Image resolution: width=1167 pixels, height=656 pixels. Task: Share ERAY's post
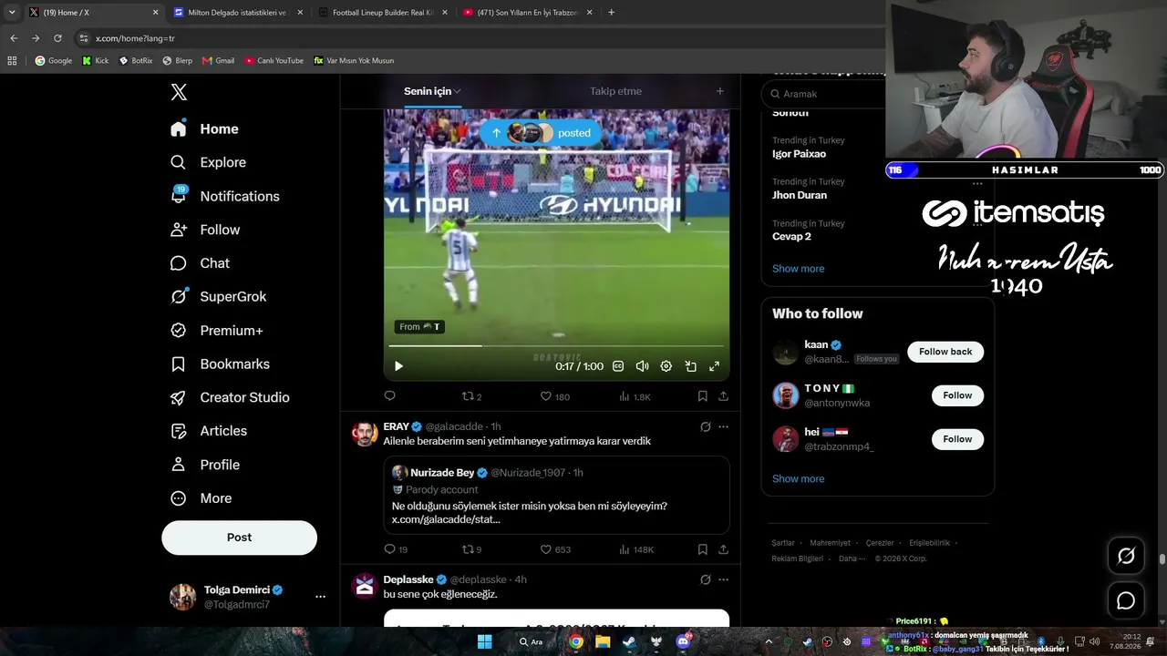(x=723, y=549)
